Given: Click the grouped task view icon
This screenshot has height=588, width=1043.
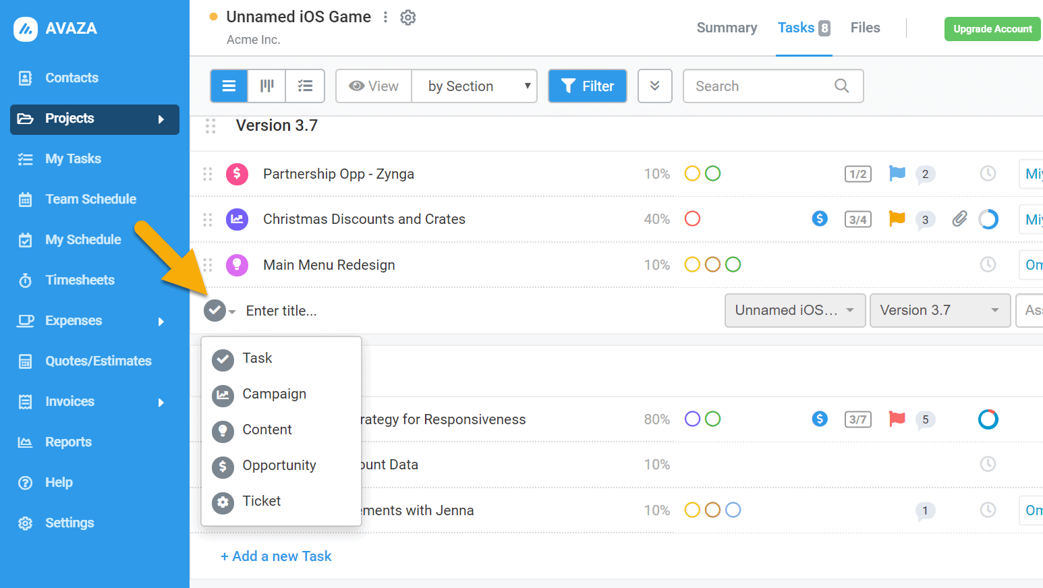Looking at the screenshot, I should coord(305,86).
